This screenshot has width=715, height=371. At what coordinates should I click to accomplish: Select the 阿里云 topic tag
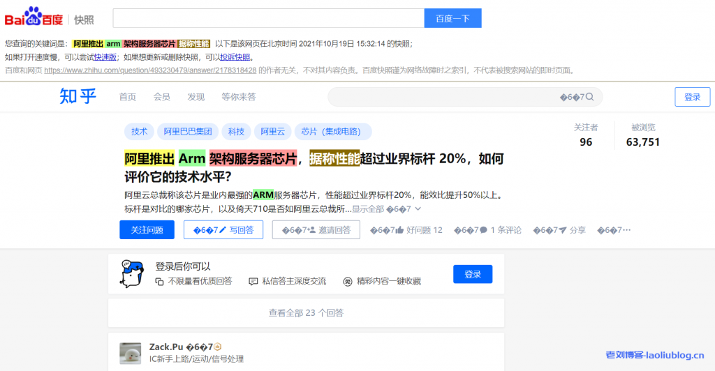point(273,132)
